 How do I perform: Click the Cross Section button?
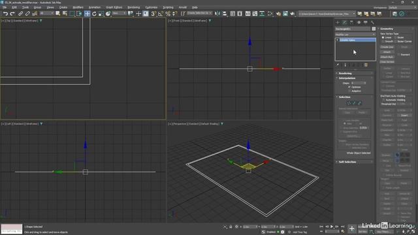387,62
